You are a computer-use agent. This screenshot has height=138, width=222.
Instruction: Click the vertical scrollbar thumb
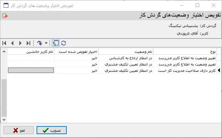4,98
